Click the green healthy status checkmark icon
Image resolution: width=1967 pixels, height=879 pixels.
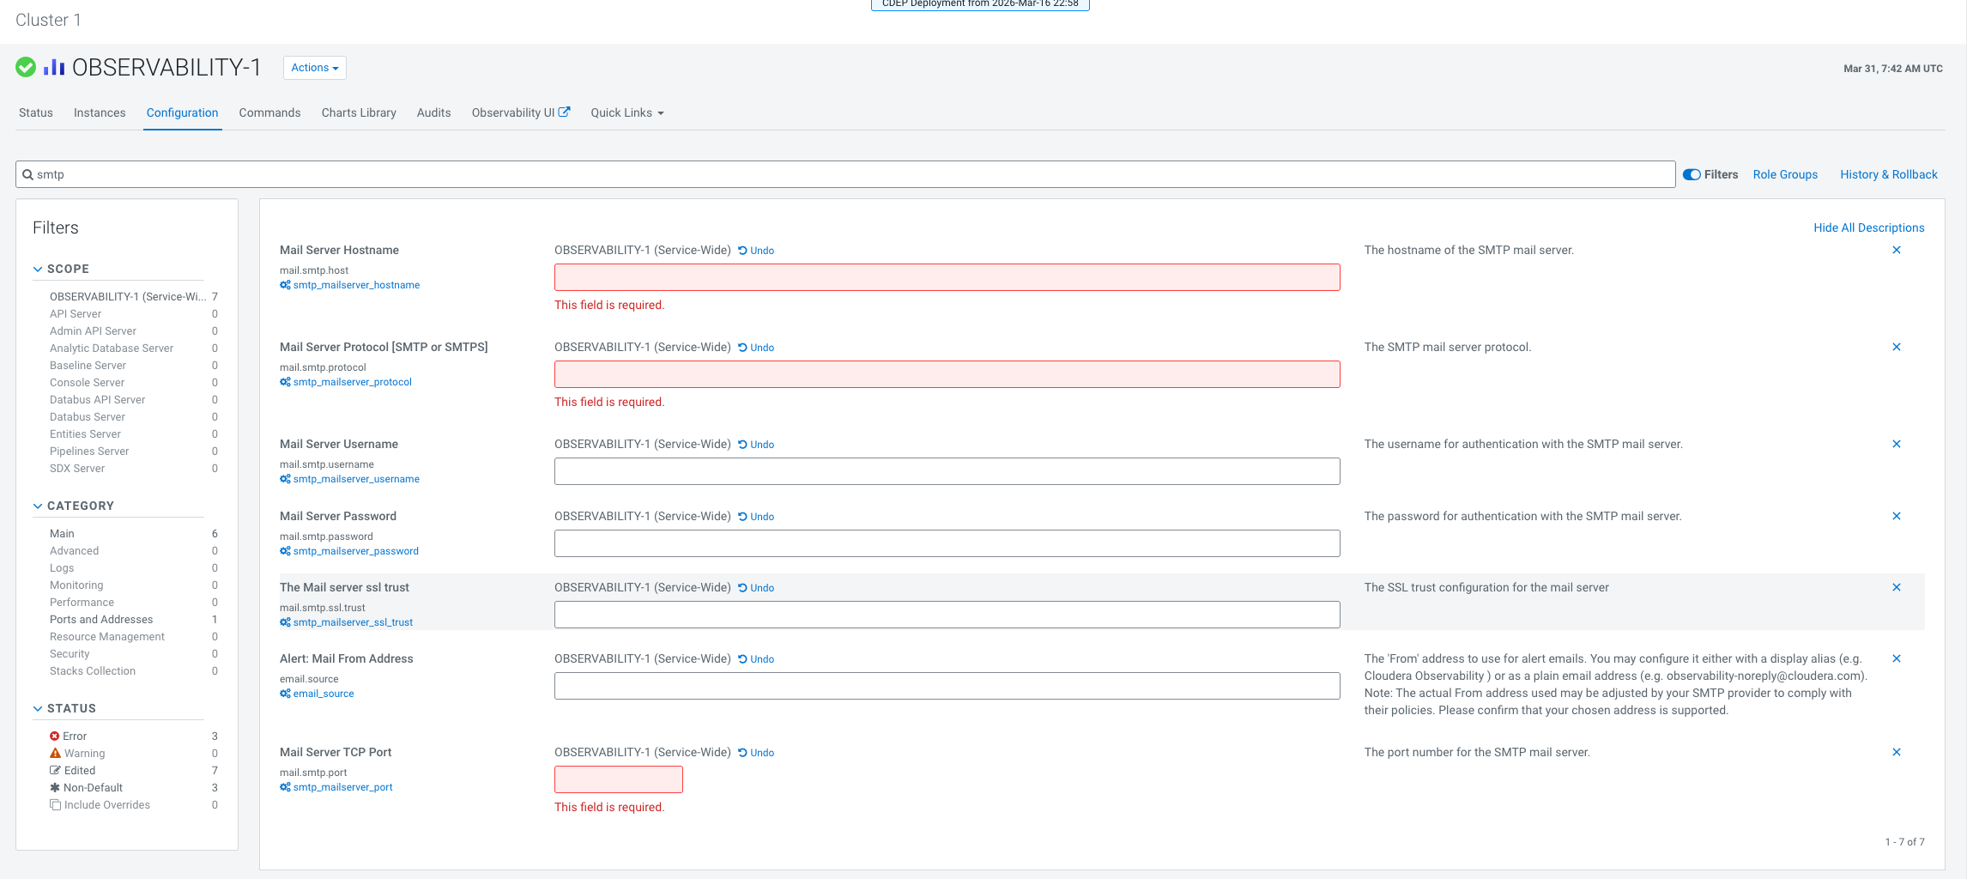pyautogui.click(x=26, y=67)
